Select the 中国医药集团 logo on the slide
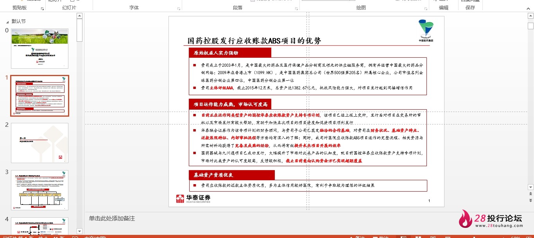534x238 pixels. pos(426,30)
